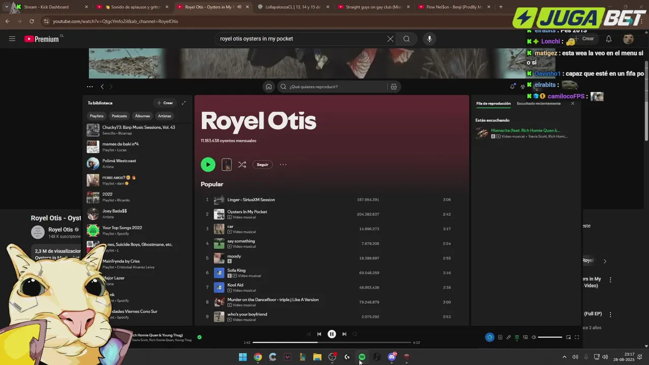Open Discord from the taskbar
The width and height of the screenshot is (649, 365).
391,357
